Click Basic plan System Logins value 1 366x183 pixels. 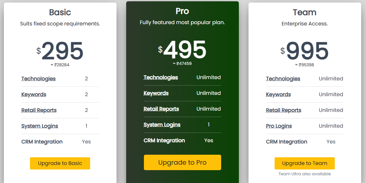tap(86, 126)
